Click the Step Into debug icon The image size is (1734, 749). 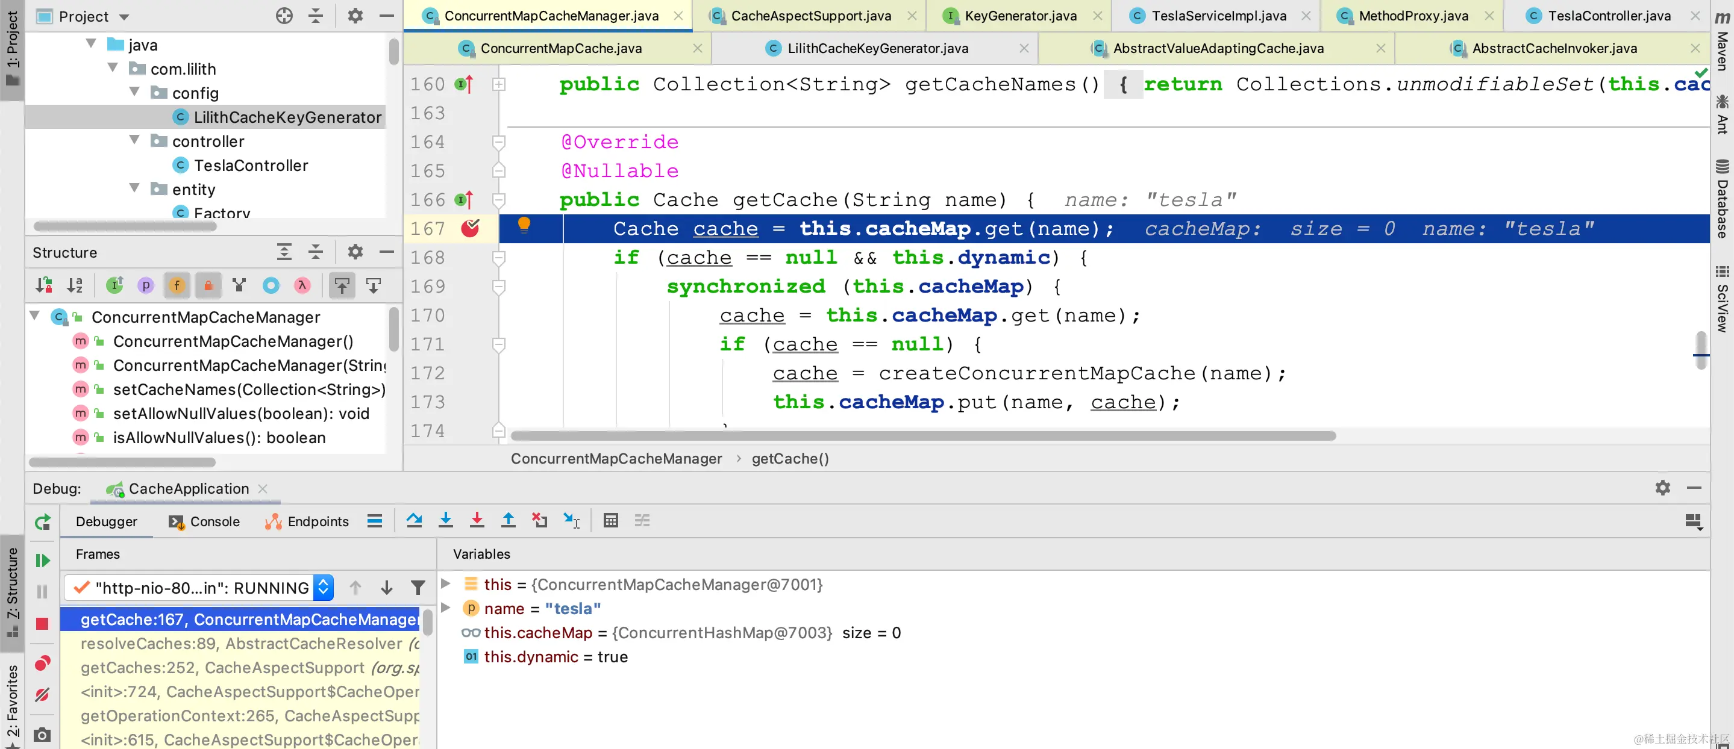click(446, 520)
